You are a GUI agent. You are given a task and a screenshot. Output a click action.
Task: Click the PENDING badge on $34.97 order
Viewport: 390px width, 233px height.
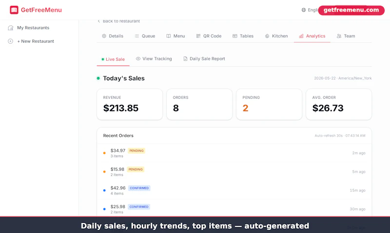(136, 151)
